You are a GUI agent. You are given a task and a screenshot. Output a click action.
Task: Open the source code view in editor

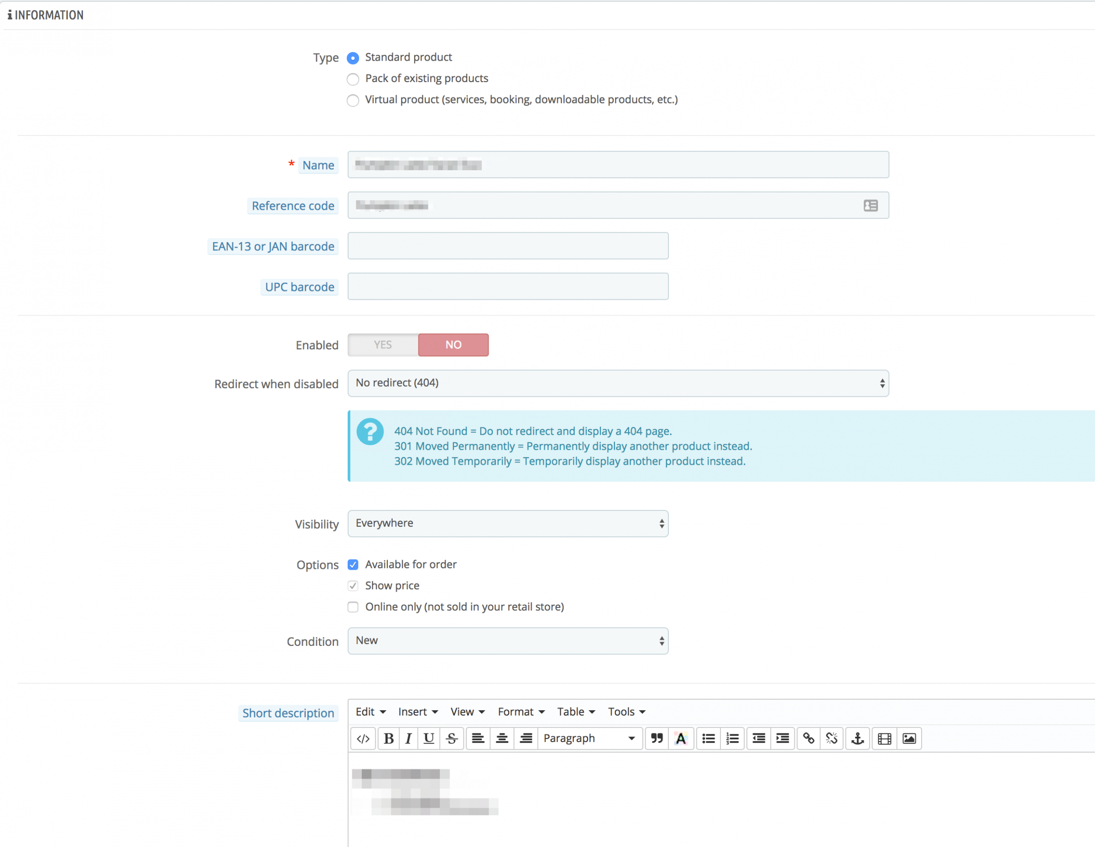coord(363,738)
